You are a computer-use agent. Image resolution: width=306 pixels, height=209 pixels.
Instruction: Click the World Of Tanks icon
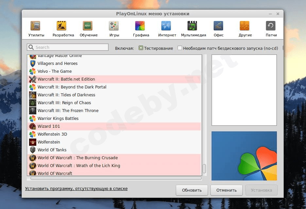[x=33, y=150]
